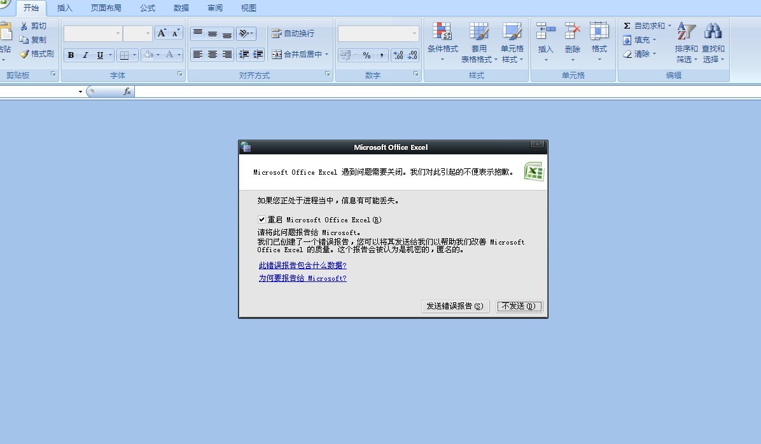
Task: Switch to the 公式 (Formulas) tab
Action: point(148,8)
